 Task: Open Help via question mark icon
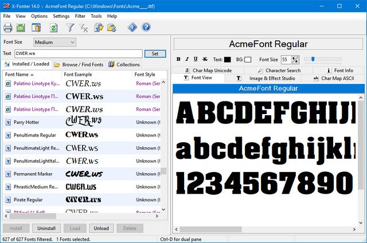point(146,28)
